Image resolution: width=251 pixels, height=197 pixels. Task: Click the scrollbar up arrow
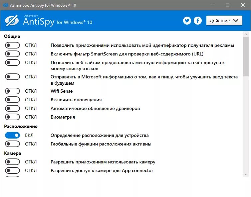click(x=246, y=34)
